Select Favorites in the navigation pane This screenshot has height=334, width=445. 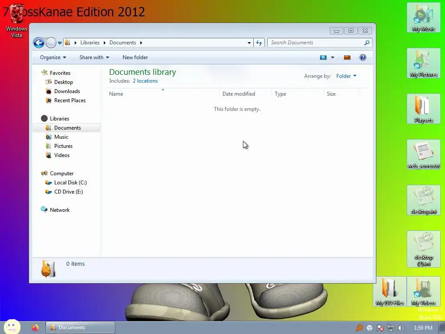pos(60,73)
